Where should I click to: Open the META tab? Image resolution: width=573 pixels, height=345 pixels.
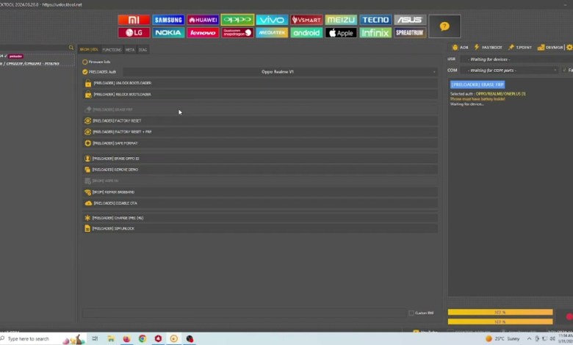tap(129, 50)
